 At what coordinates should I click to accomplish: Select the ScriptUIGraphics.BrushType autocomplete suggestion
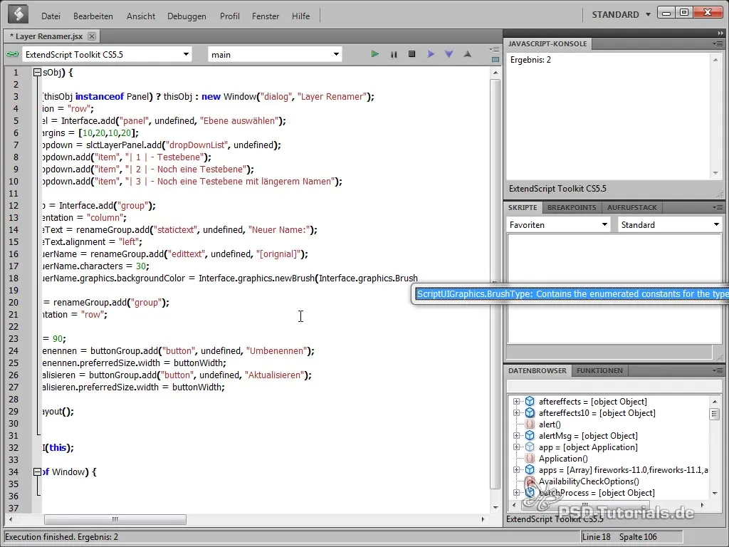[x=572, y=294]
